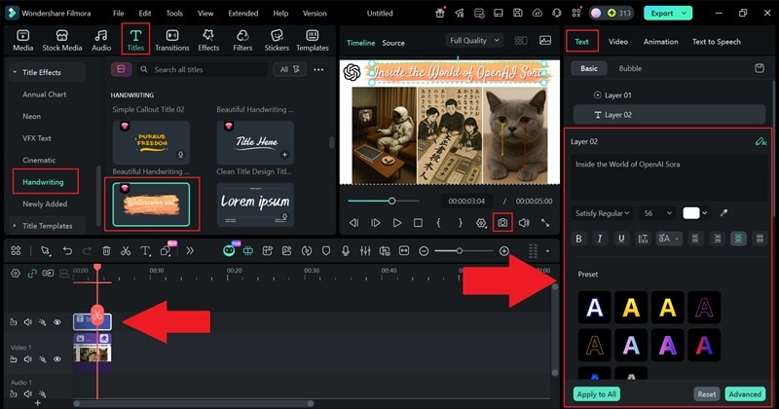Image resolution: width=779 pixels, height=409 pixels.
Task: Click the Apply to All button
Action: click(596, 394)
